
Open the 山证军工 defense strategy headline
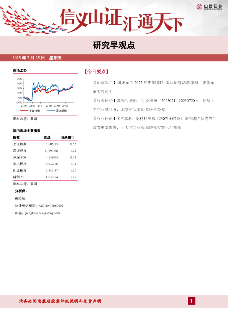[154, 87]
